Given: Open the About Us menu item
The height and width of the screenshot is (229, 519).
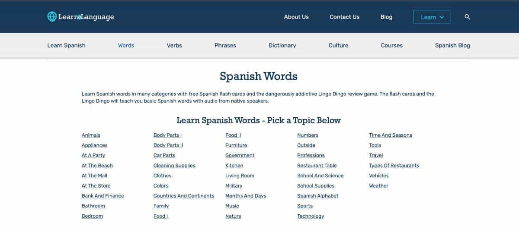Looking at the screenshot, I should point(296,17).
